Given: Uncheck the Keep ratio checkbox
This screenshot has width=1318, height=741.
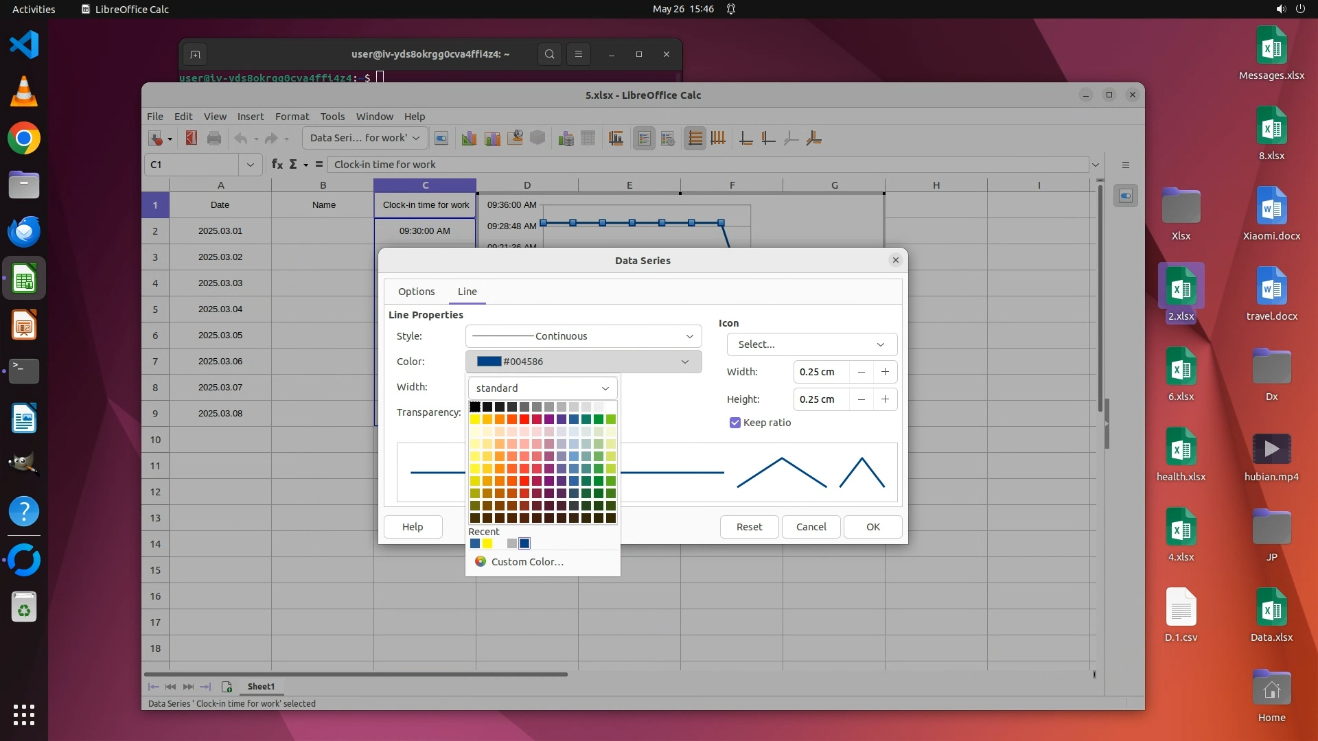Looking at the screenshot, I should click(735, 423).
